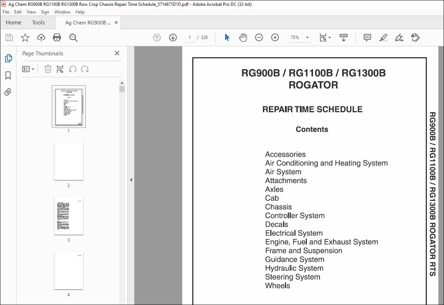Select page 1 thumbnail

click(x=69, y=106)
